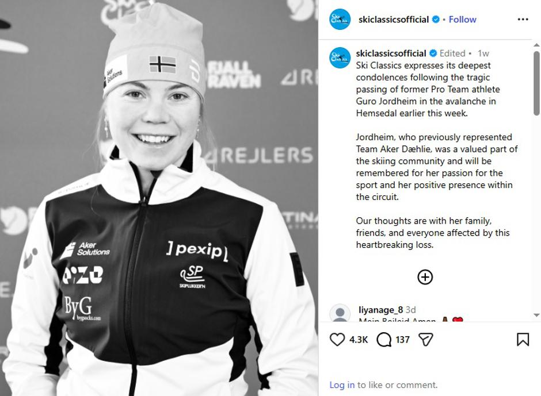Save post with the bookmark icon
Viewport: 541px width, 396px height.
pos(523,340)
